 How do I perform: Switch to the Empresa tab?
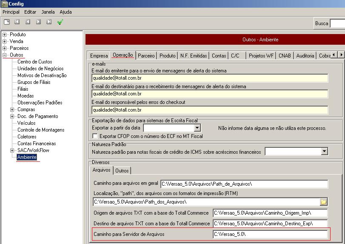coord(99,56)
